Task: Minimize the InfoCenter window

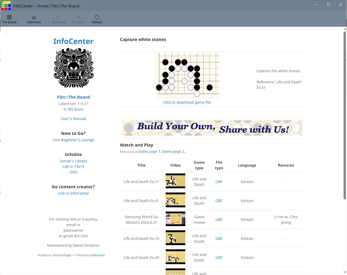Action: pyautogui.click(x=316, y=4)
